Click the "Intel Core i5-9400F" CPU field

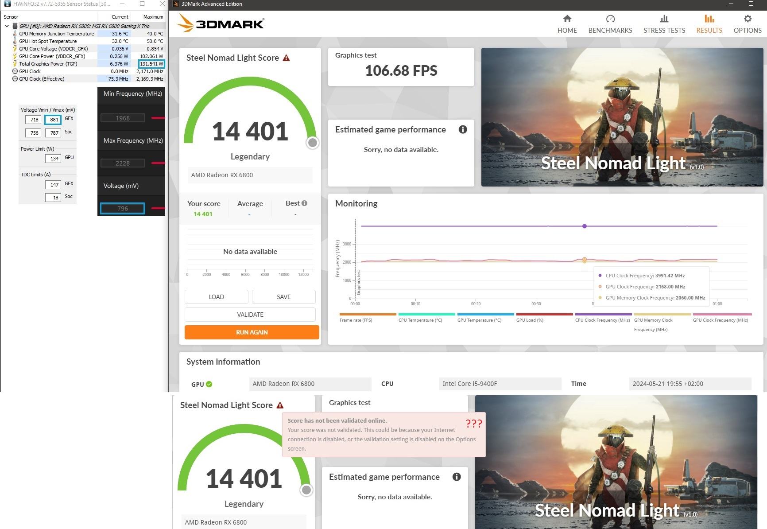point(500,384)
